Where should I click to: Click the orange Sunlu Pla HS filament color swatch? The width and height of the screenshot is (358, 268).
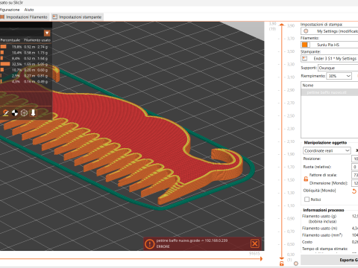305,45
